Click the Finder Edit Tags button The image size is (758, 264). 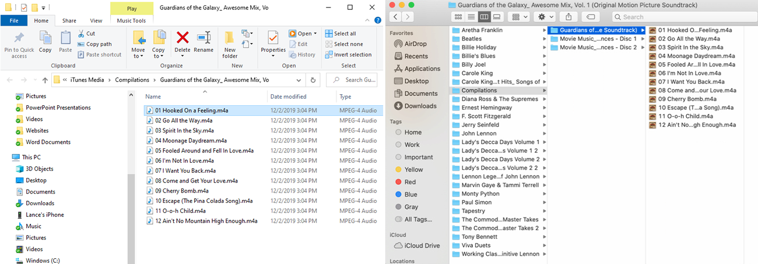coord(590,17)
